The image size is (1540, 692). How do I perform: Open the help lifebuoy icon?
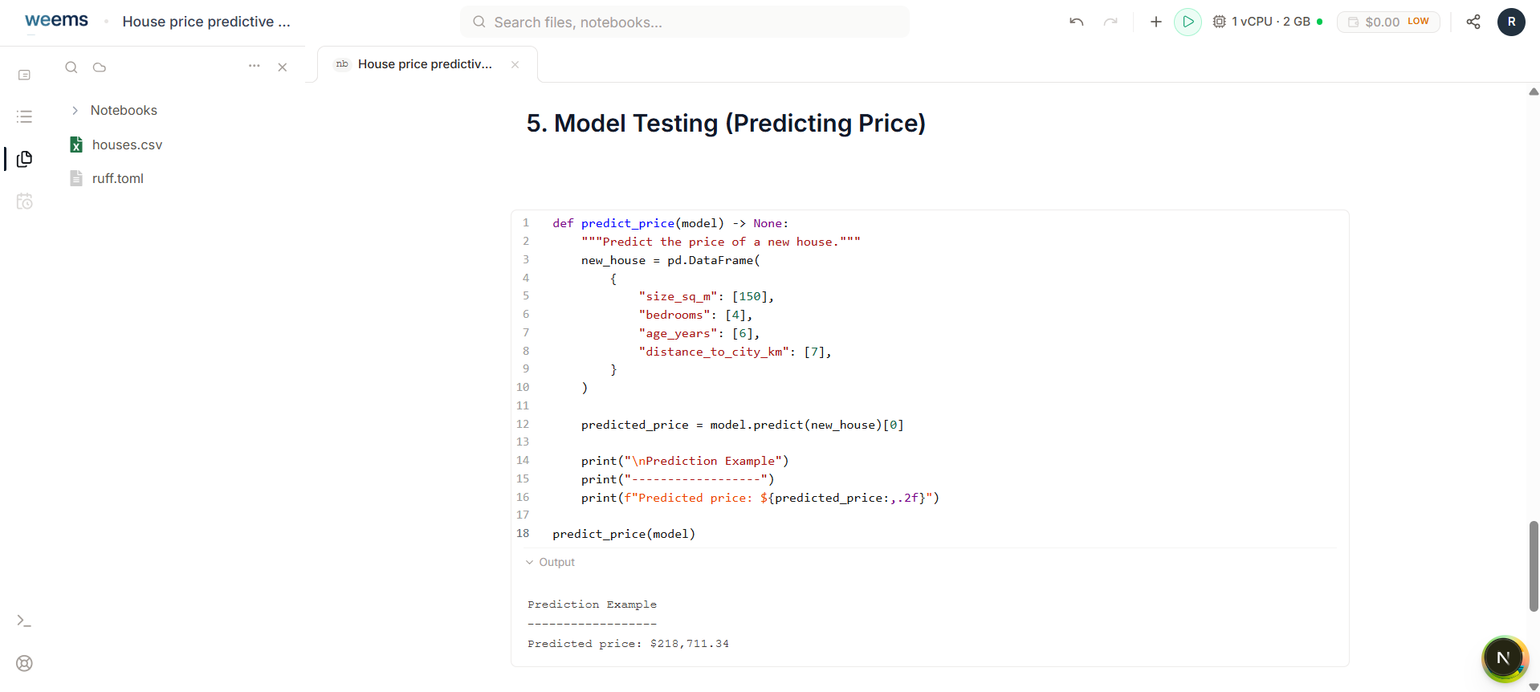[24, 663]
